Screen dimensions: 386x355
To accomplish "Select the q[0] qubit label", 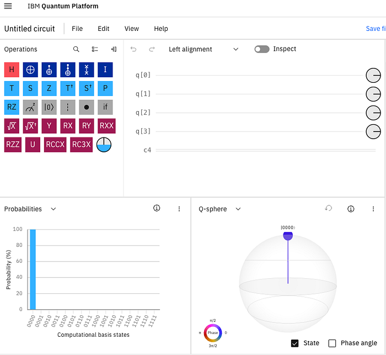I will click(143, 75).
